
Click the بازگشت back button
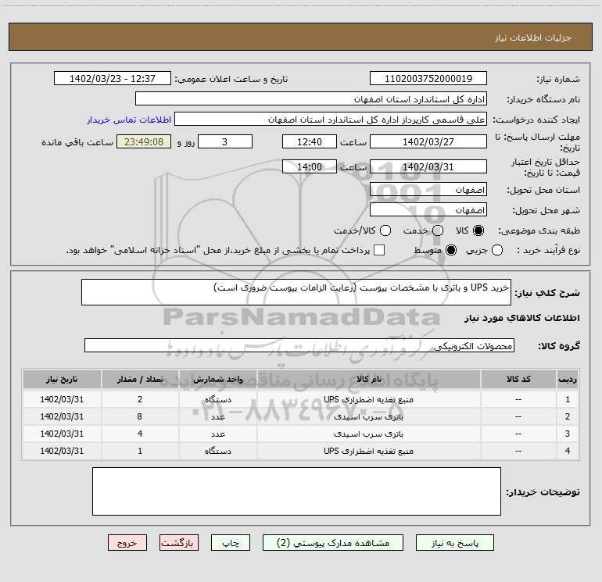pos(179,543)
